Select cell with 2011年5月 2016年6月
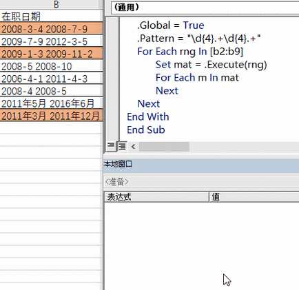The height and width of the screenshot is (290, 299). 51,103
